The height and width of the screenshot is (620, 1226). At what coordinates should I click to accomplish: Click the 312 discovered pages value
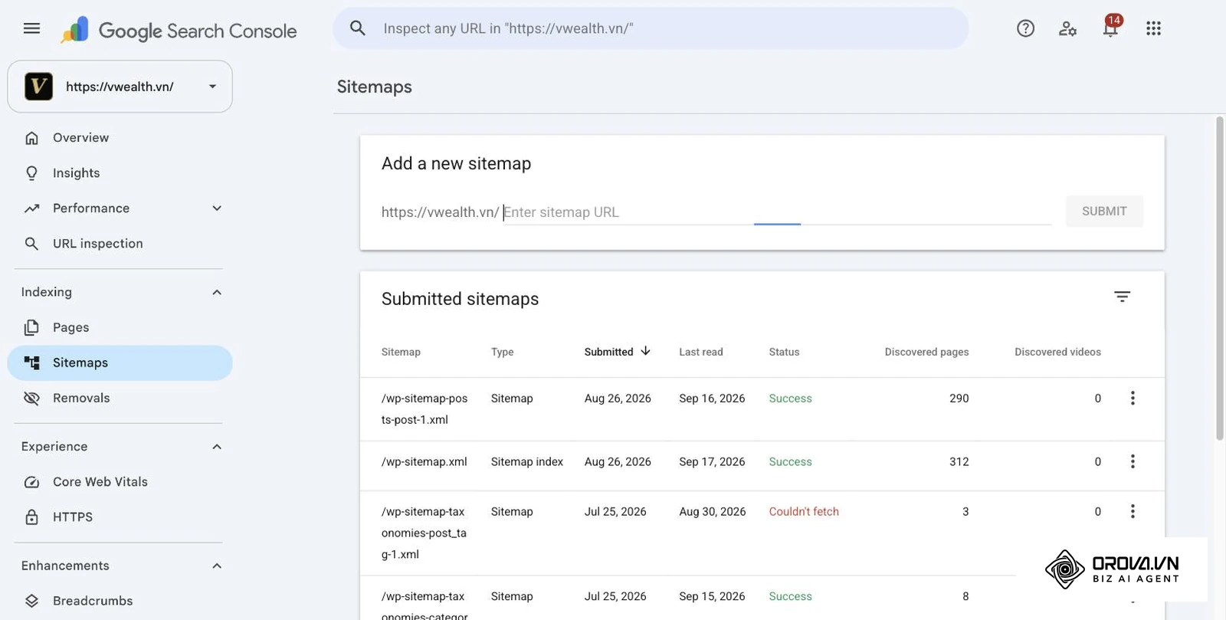coord(959,461)
